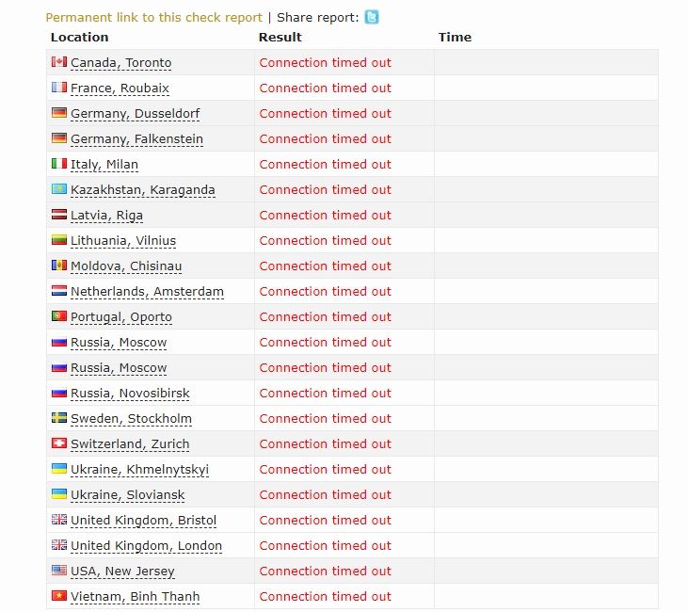Click the France flag icon

59,88
